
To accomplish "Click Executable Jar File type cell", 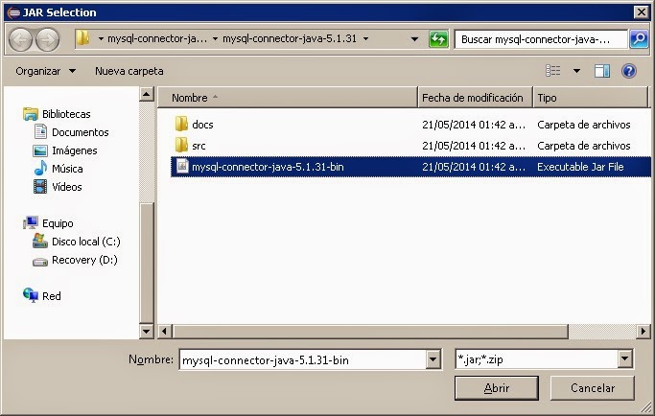I will pyautogui.click(x=580, y=167).
